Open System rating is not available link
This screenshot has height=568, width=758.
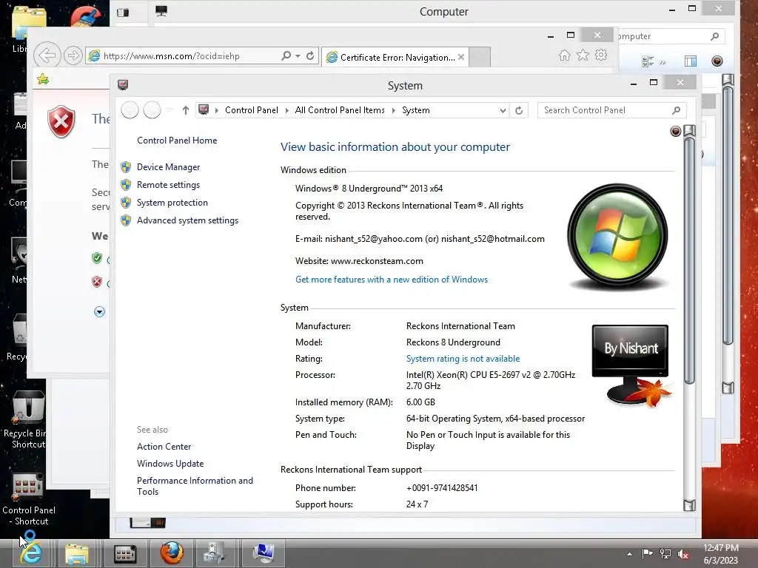pyautogui.click(x=463, y=359)
